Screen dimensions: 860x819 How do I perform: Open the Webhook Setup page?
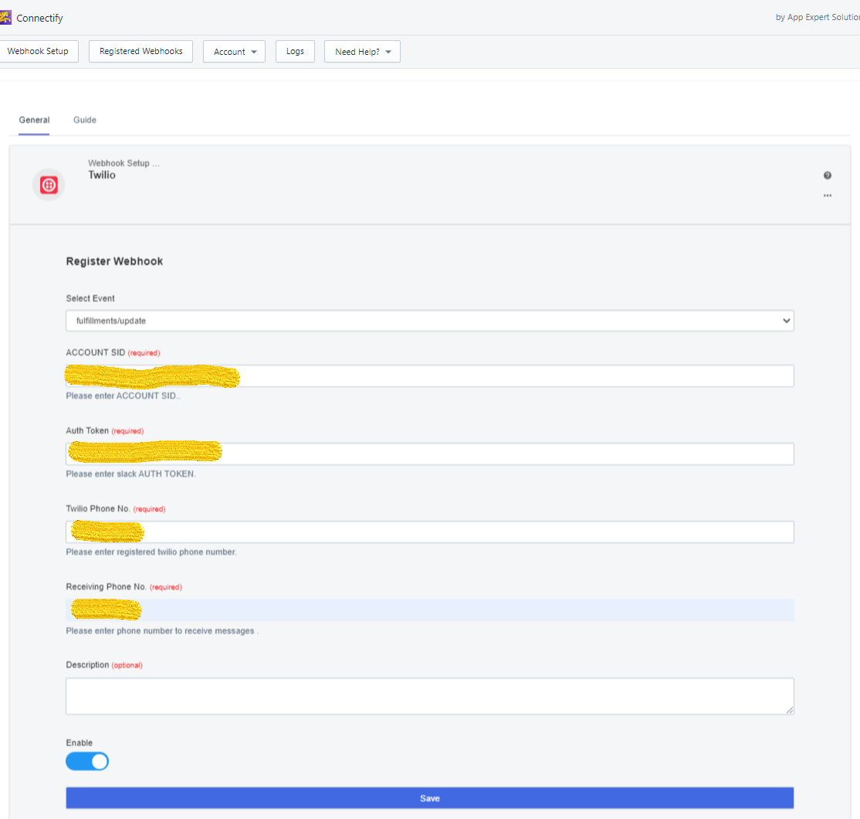tap(38, 51)
